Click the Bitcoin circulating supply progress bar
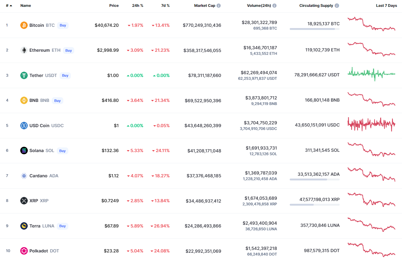402x263 pixels. click(x=314, y=29)
